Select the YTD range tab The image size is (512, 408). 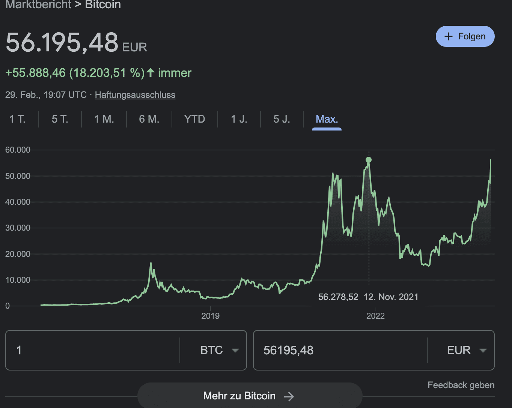pyautogui.click(x=194, y=119)
